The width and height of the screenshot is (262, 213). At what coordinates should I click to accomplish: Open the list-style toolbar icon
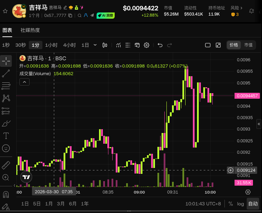(128, 45)
